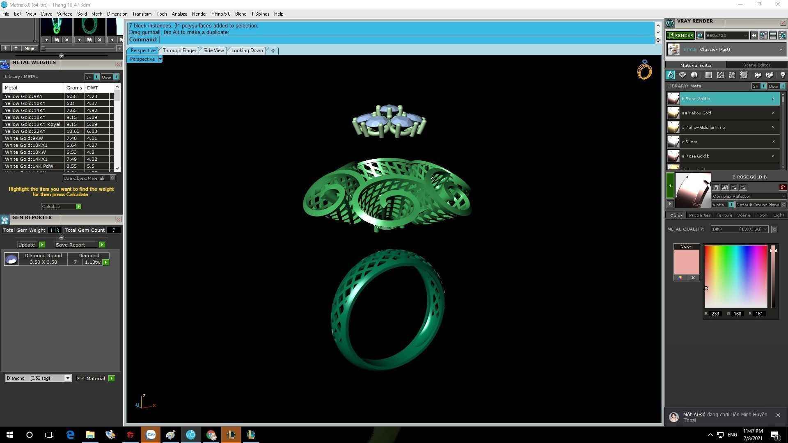
Task: Open the T-Splines menu
Action: (260, 14)
